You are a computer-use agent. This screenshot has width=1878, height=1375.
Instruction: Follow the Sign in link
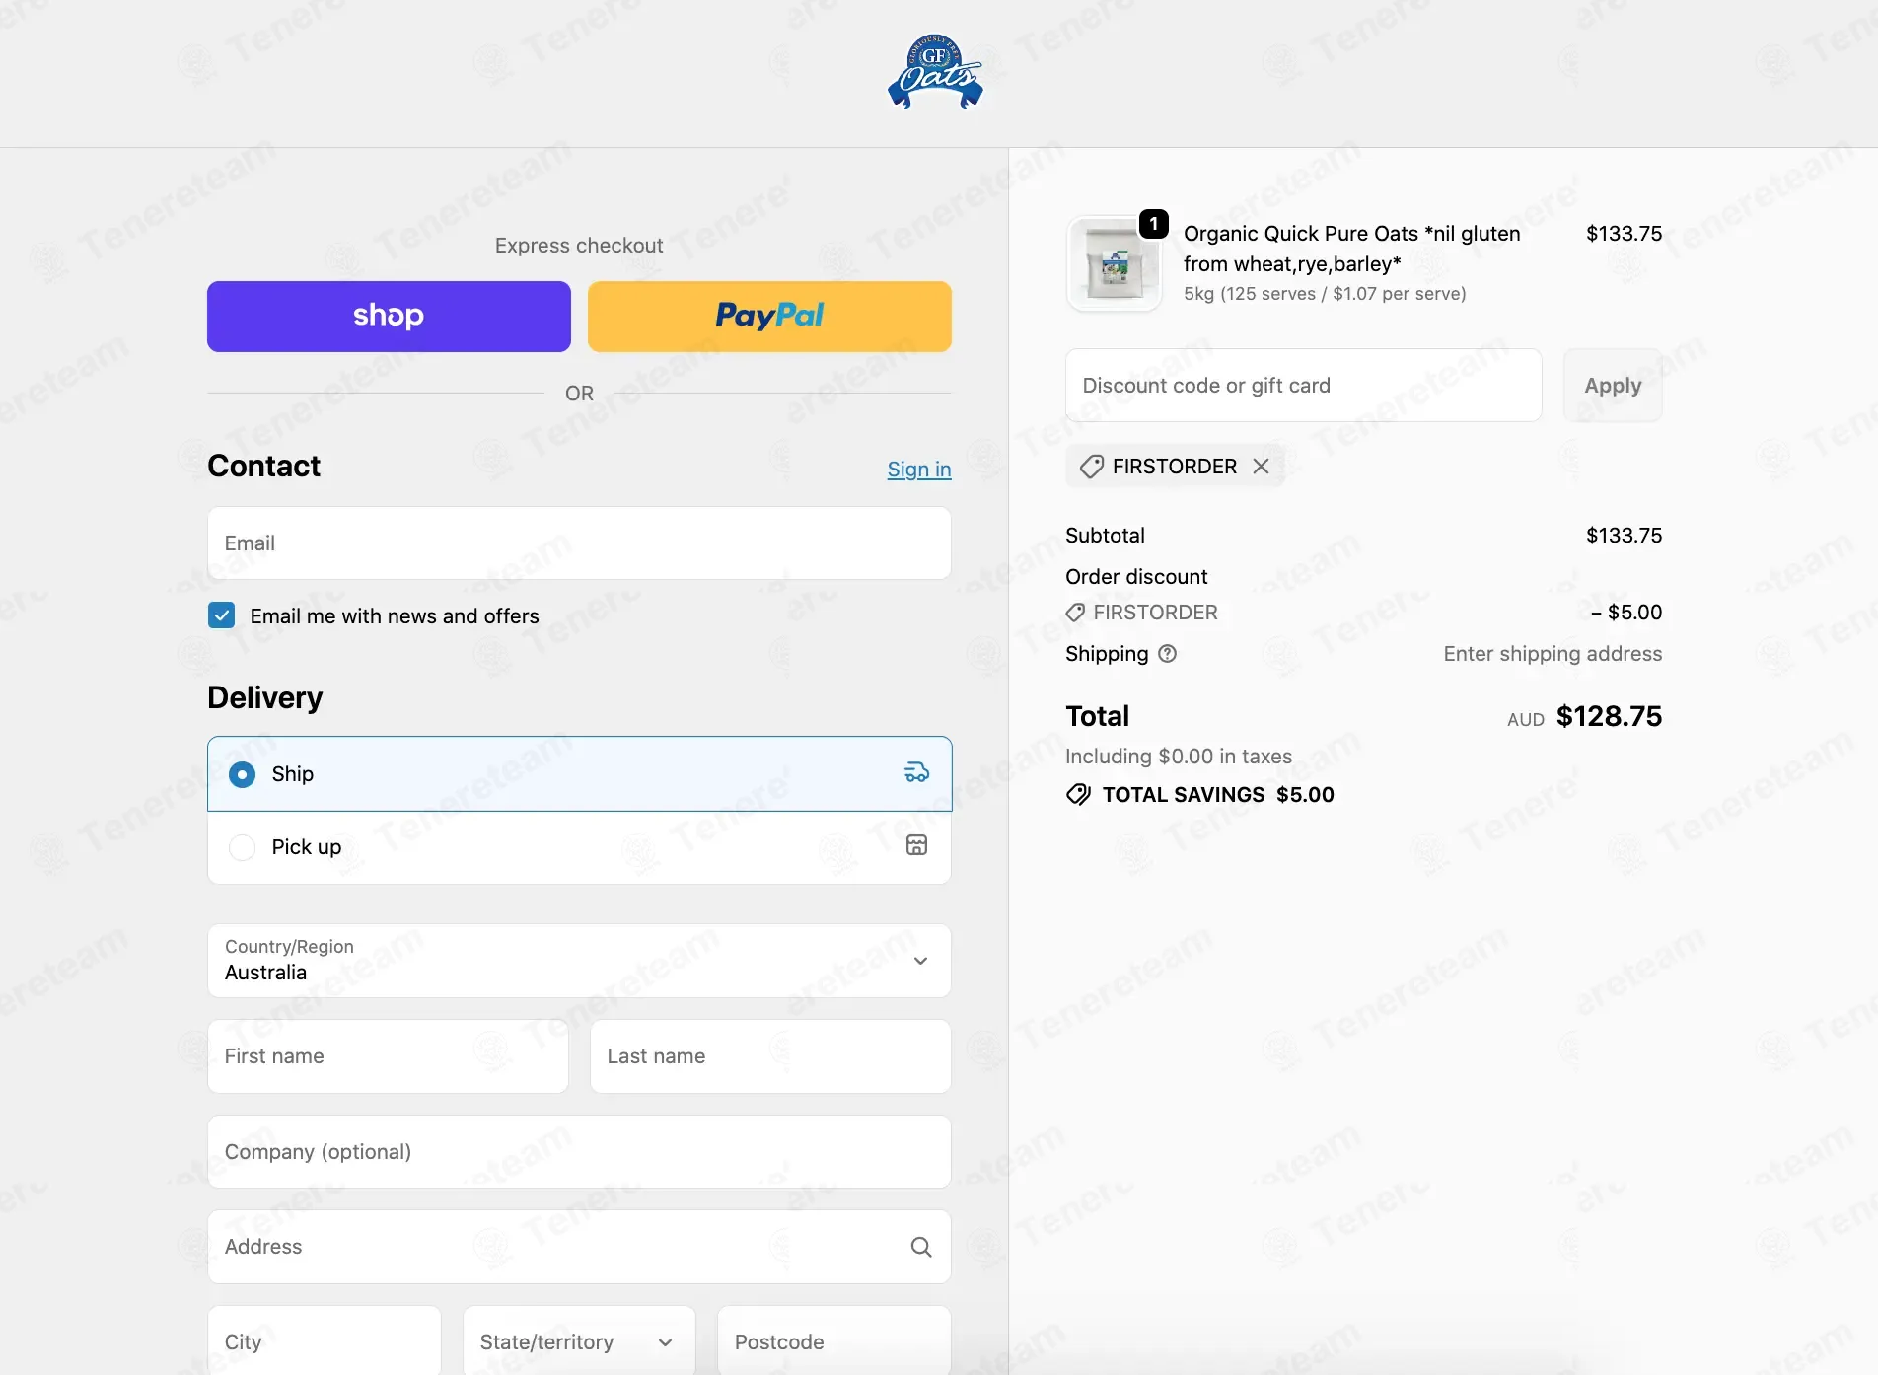click(919, 470)
